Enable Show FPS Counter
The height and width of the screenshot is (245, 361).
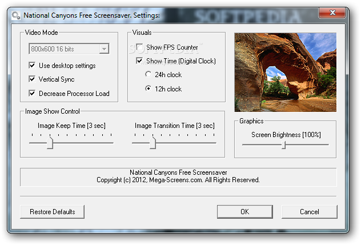pos(139,47)
